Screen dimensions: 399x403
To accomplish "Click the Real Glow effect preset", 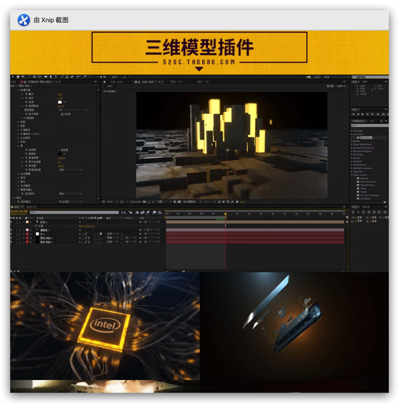I will pos(366,138).
